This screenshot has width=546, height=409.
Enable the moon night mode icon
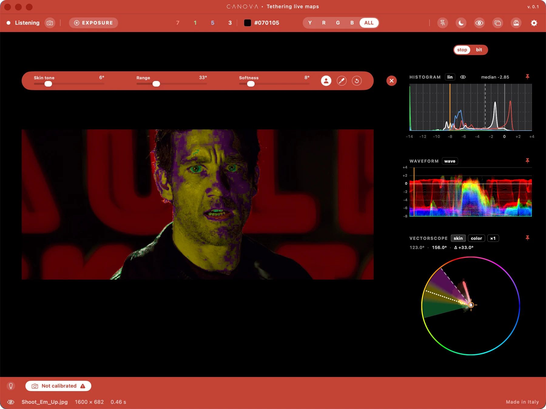[461, 23]
